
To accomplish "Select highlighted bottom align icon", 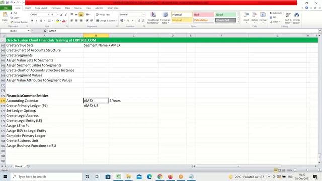I will click(x=81, y=15).
